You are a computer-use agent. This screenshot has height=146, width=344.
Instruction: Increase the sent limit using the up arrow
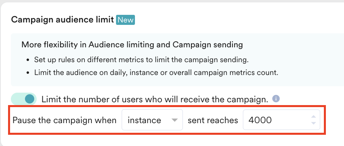[313, 116]
